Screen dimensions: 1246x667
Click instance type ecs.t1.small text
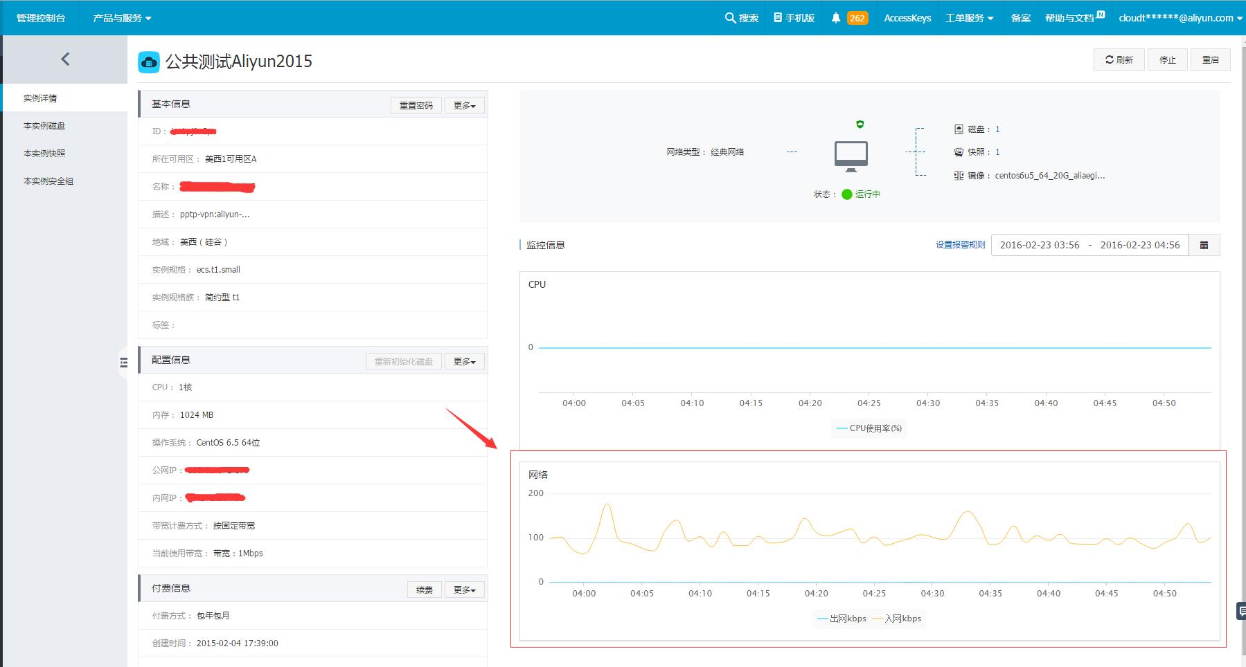click(218, 270)
